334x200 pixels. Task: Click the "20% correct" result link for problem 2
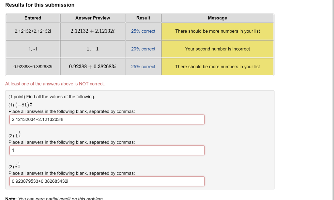coord(143,49)
